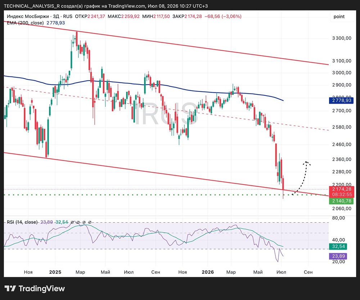Click the 3 000,00 price axis label

(342, 73)
